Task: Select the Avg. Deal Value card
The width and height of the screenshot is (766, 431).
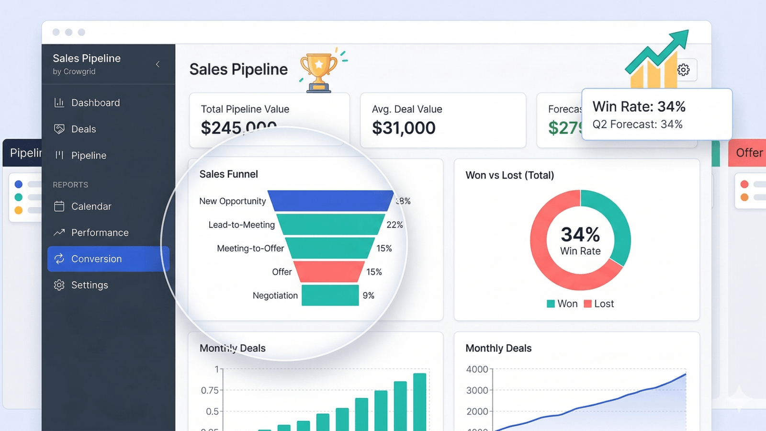Action: (443, 120)
